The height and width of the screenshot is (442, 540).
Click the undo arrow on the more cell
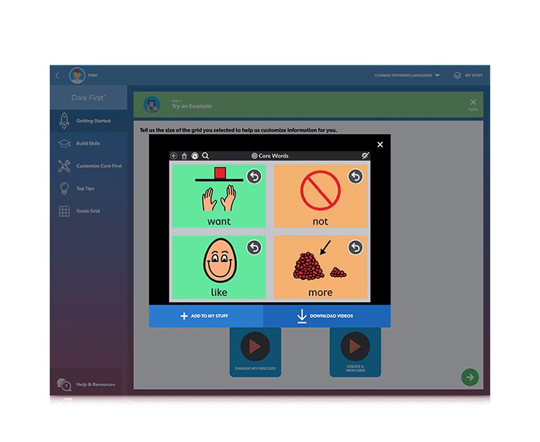pos(354,248)
